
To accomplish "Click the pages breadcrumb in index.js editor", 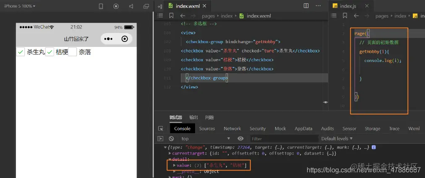I will 382,16.
